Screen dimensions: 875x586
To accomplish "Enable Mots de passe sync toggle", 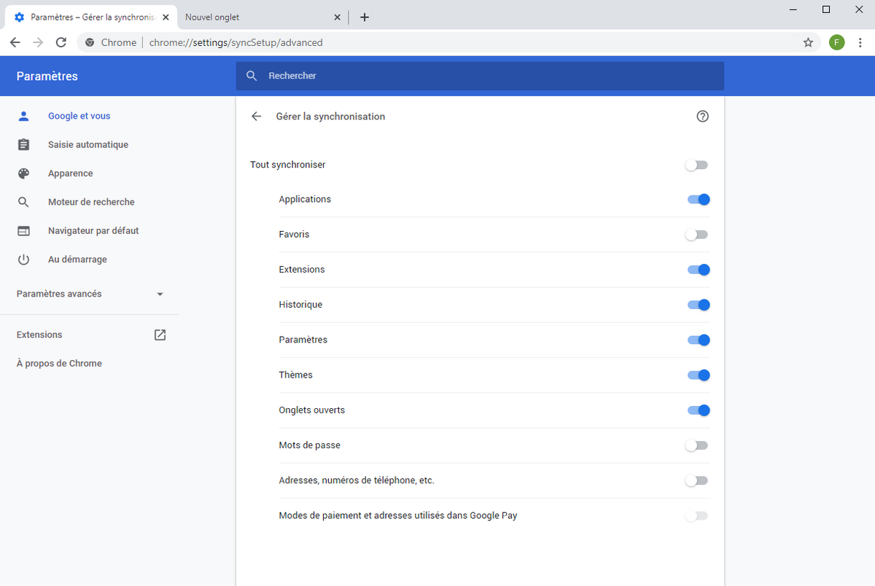I will click(x=696, y=445).
